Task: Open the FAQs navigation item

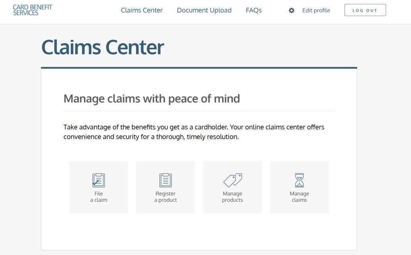Action: pos(254,10)
